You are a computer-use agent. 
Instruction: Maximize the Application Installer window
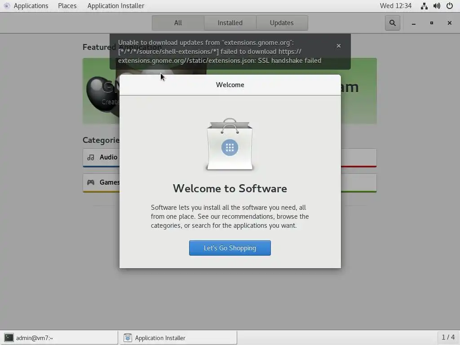431,23
